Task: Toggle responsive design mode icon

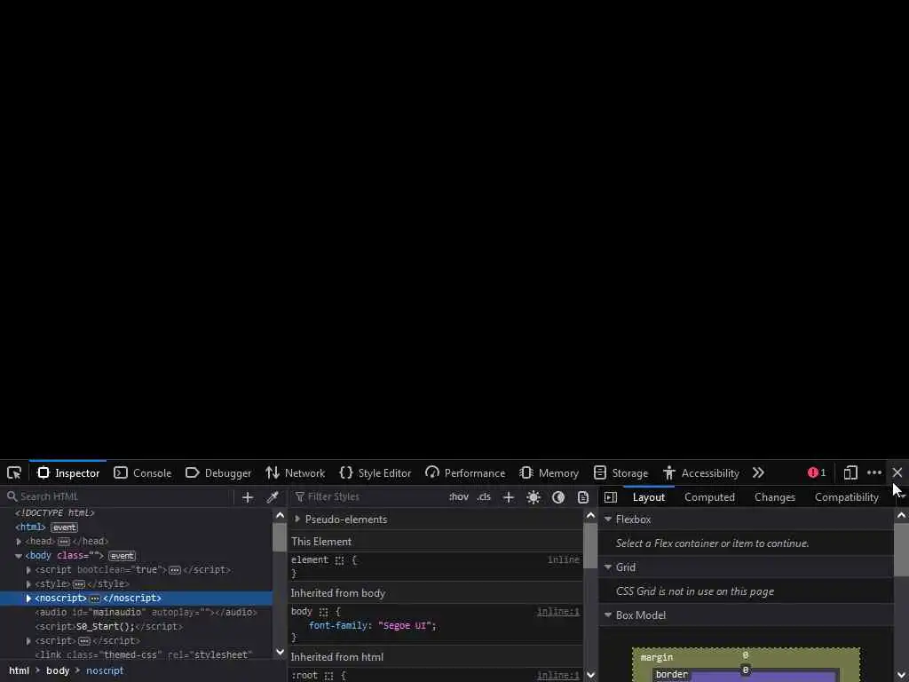Action: [x=850, y=472]
